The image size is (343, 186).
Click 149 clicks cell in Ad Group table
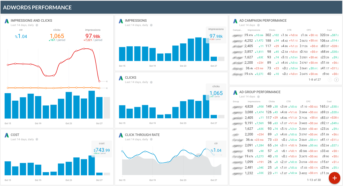coord(269,107)
